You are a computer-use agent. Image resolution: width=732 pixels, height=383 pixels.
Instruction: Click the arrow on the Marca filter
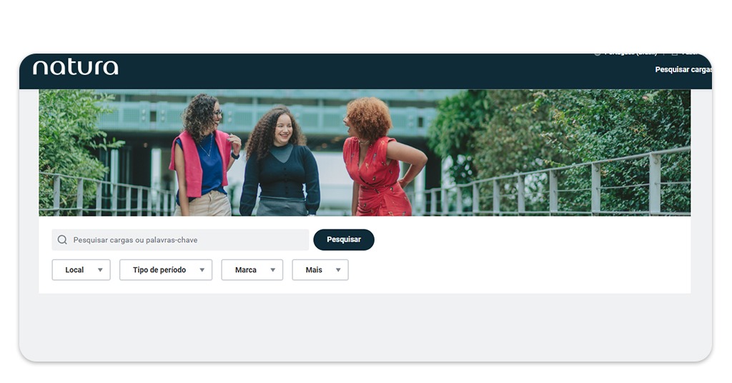tap(272, 270)
